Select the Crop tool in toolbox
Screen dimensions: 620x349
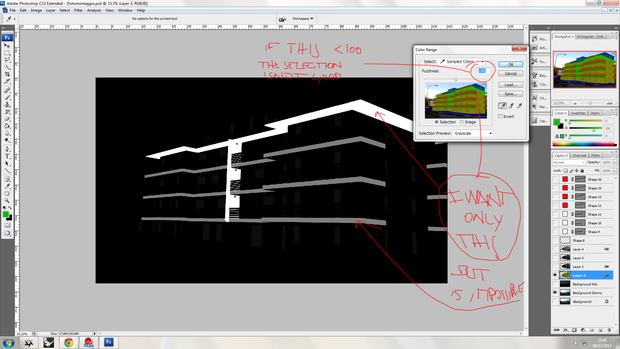(7, 74)
